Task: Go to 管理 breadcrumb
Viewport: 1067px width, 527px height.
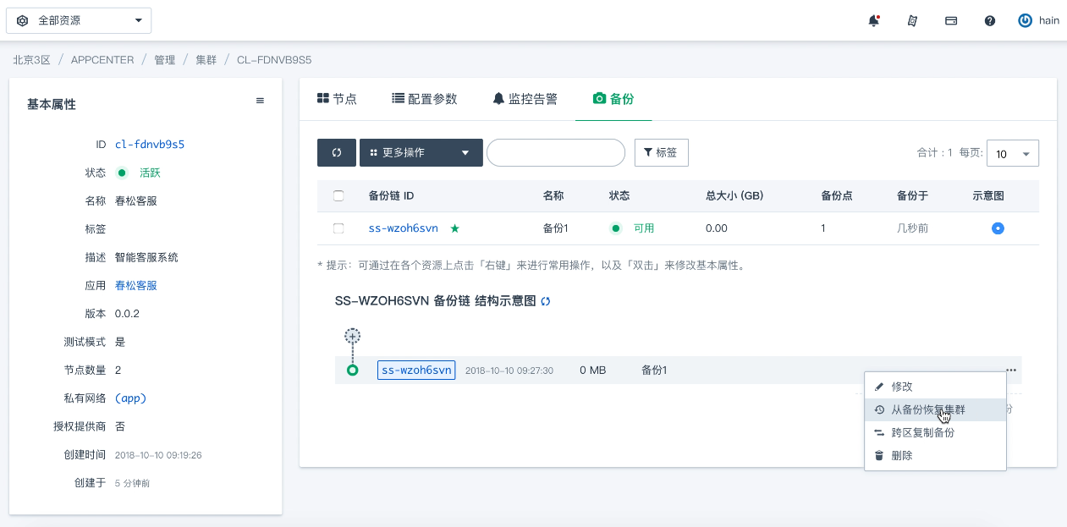Action: (x=164, y=60)
